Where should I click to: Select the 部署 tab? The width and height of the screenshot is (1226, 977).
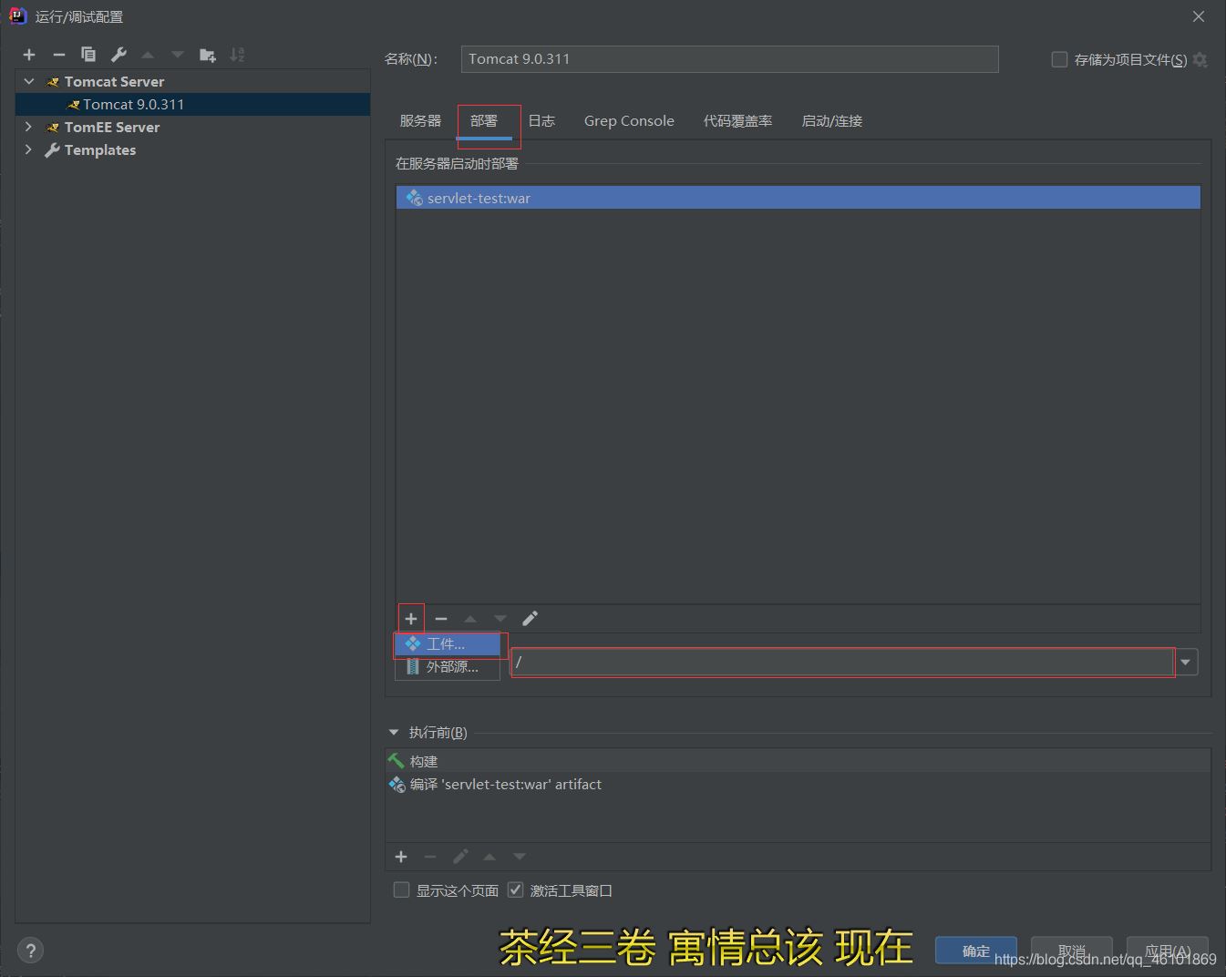[484, 121]
